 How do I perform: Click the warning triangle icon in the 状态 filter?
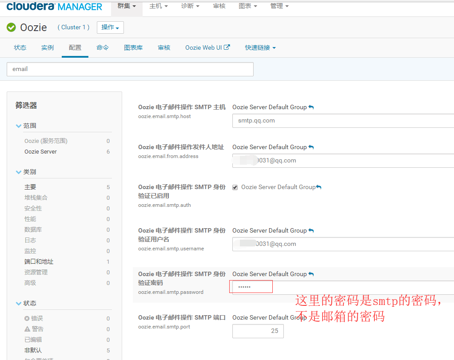pos(27,329)
